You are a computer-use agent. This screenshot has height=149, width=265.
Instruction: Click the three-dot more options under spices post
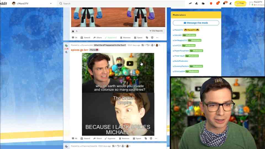tap(157, 139)
